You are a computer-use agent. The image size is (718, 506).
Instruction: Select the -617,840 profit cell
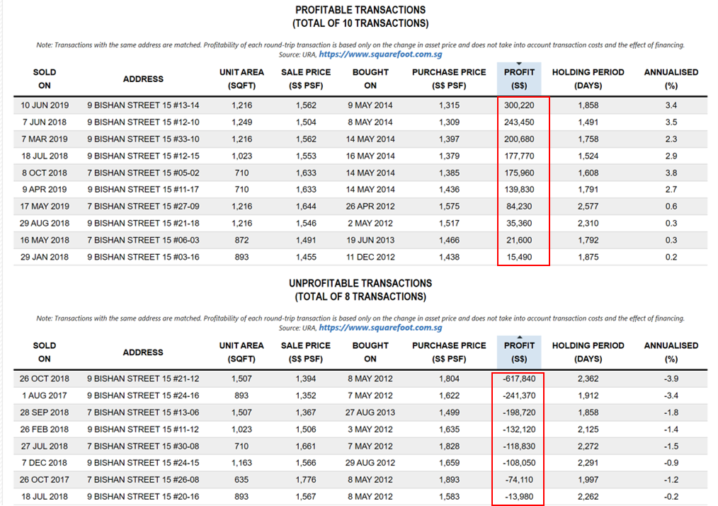(519, 379)
